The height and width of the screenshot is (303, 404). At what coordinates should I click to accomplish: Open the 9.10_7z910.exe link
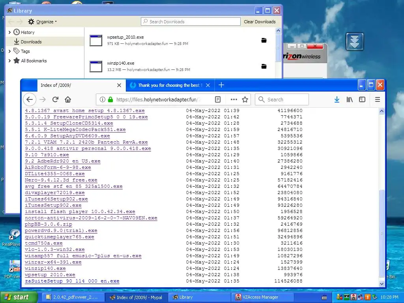pos(47,155)
